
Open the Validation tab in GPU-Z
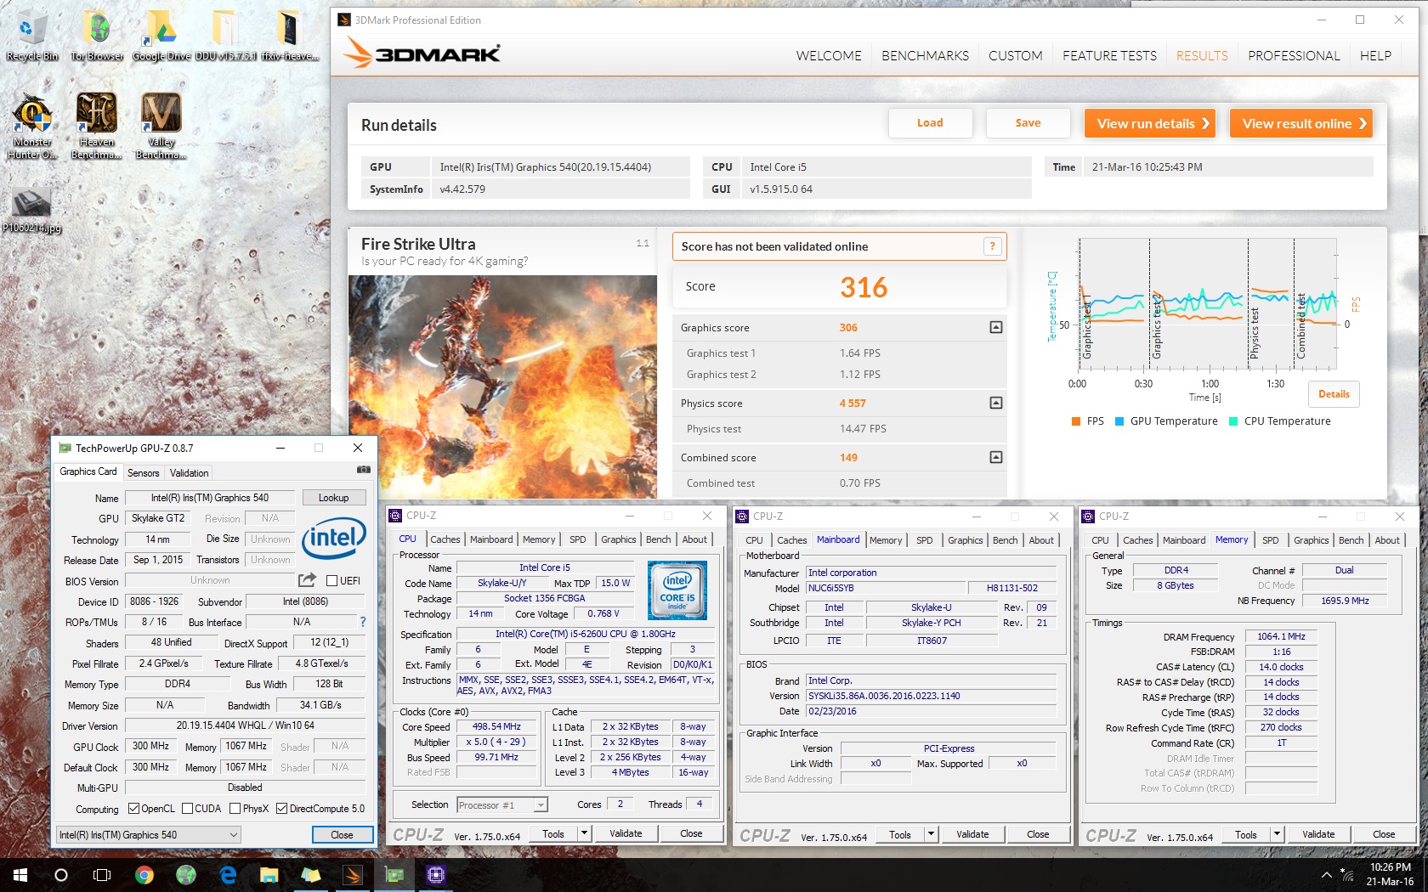point(189,473)
